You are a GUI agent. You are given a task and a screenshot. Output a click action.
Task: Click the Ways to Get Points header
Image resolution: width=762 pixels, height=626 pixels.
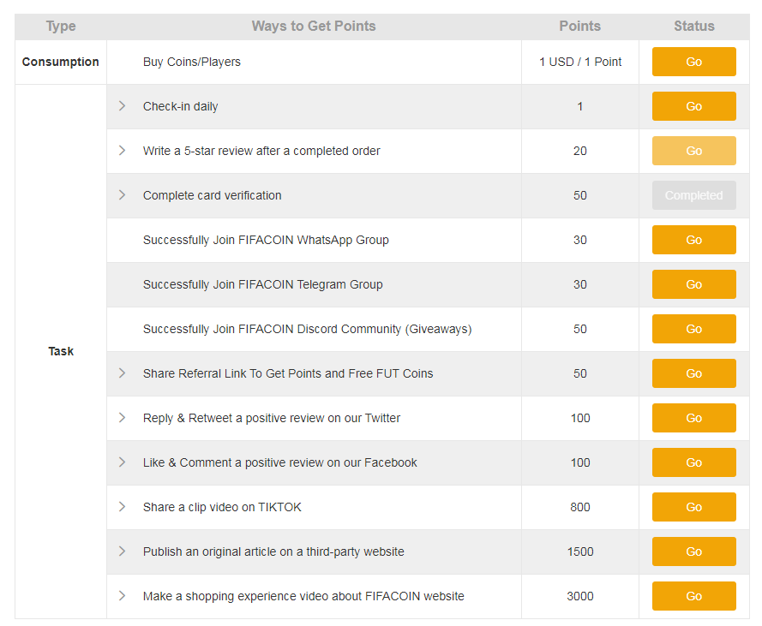click(314, 26)
